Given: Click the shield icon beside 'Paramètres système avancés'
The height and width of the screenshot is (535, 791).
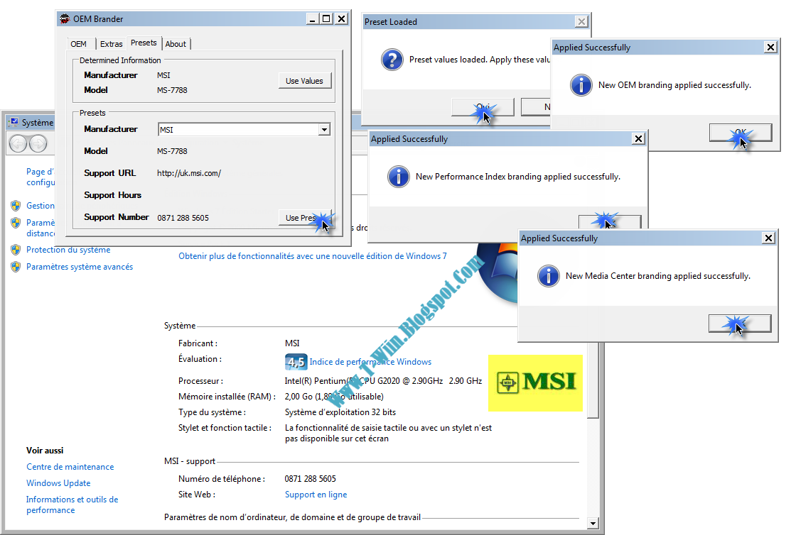Looking at the screenshot, I should pyautogui.click(x=16, y=266).
